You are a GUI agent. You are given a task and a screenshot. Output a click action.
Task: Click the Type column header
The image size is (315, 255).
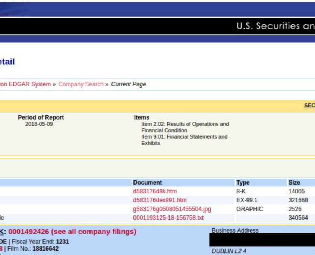[x=243, y=183]
